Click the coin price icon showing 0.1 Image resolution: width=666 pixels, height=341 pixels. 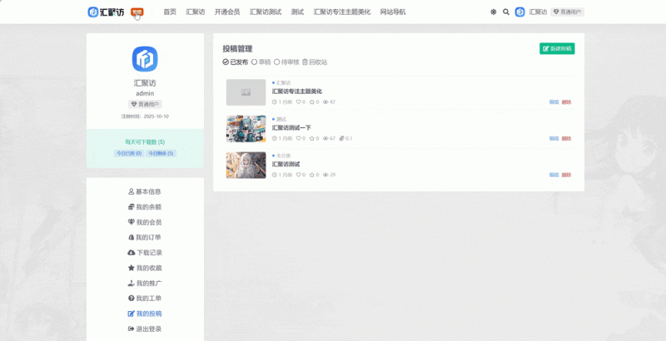pos(342,139)
